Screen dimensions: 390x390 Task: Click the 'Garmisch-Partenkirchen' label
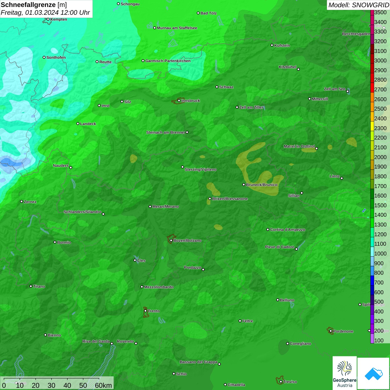pyautogui.click(x=168, y=61)
